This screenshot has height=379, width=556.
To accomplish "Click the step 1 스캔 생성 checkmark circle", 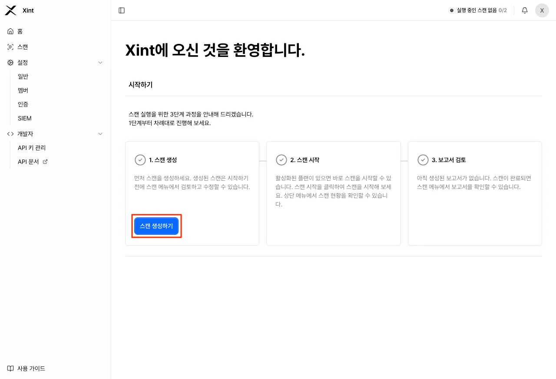I will (x=140, y=160).
